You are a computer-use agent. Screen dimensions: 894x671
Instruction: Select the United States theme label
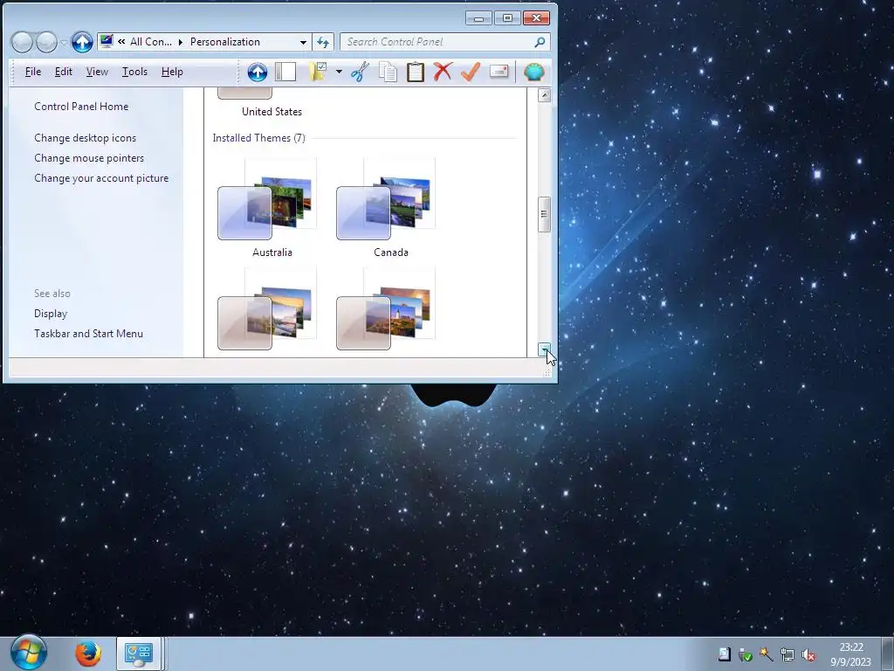(272, 111)
